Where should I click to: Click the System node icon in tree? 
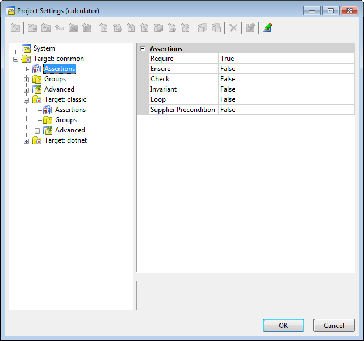(26, 49)
